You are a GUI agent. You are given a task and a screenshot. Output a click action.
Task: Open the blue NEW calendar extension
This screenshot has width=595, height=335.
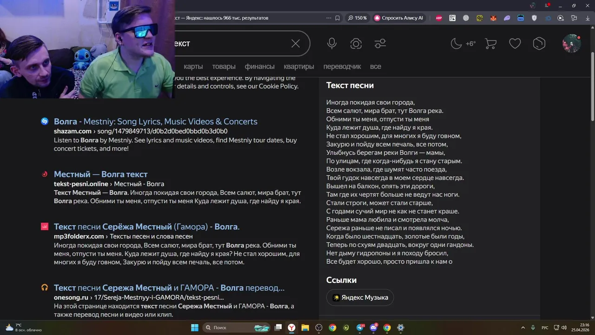tap(521, 18)
